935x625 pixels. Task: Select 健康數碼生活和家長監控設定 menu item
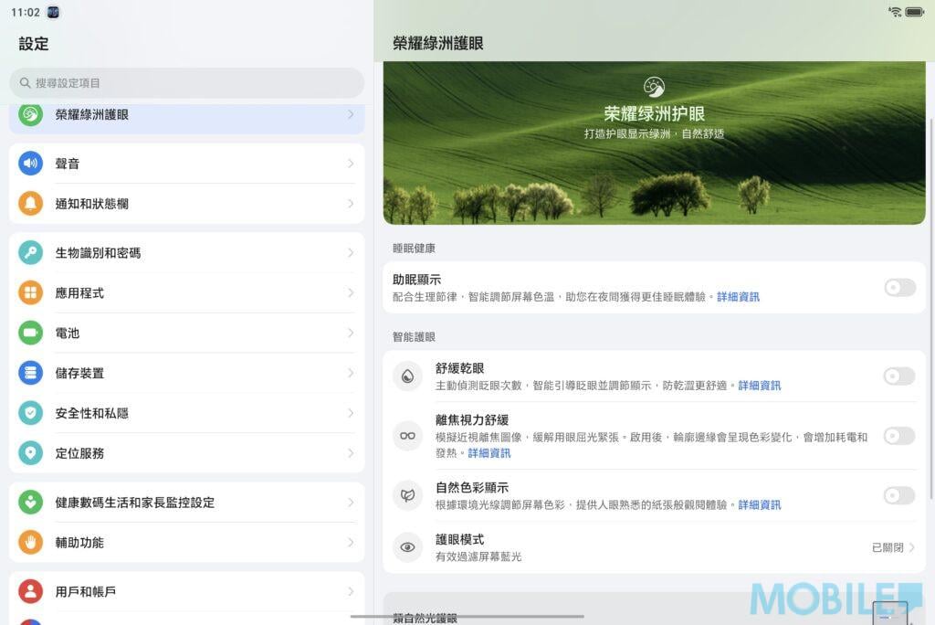[x=134, y=503]
